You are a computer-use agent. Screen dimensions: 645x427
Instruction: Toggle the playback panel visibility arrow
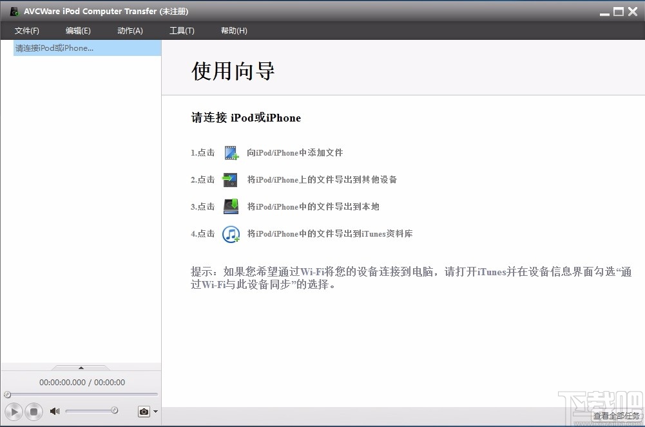tap(81, 368)
